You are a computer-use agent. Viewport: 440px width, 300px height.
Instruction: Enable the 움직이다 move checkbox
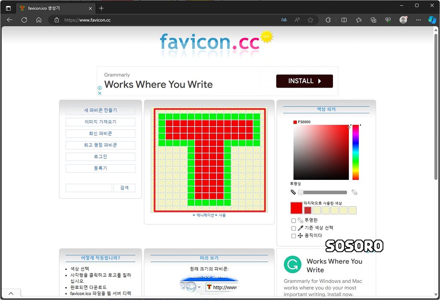click(293, 236)
